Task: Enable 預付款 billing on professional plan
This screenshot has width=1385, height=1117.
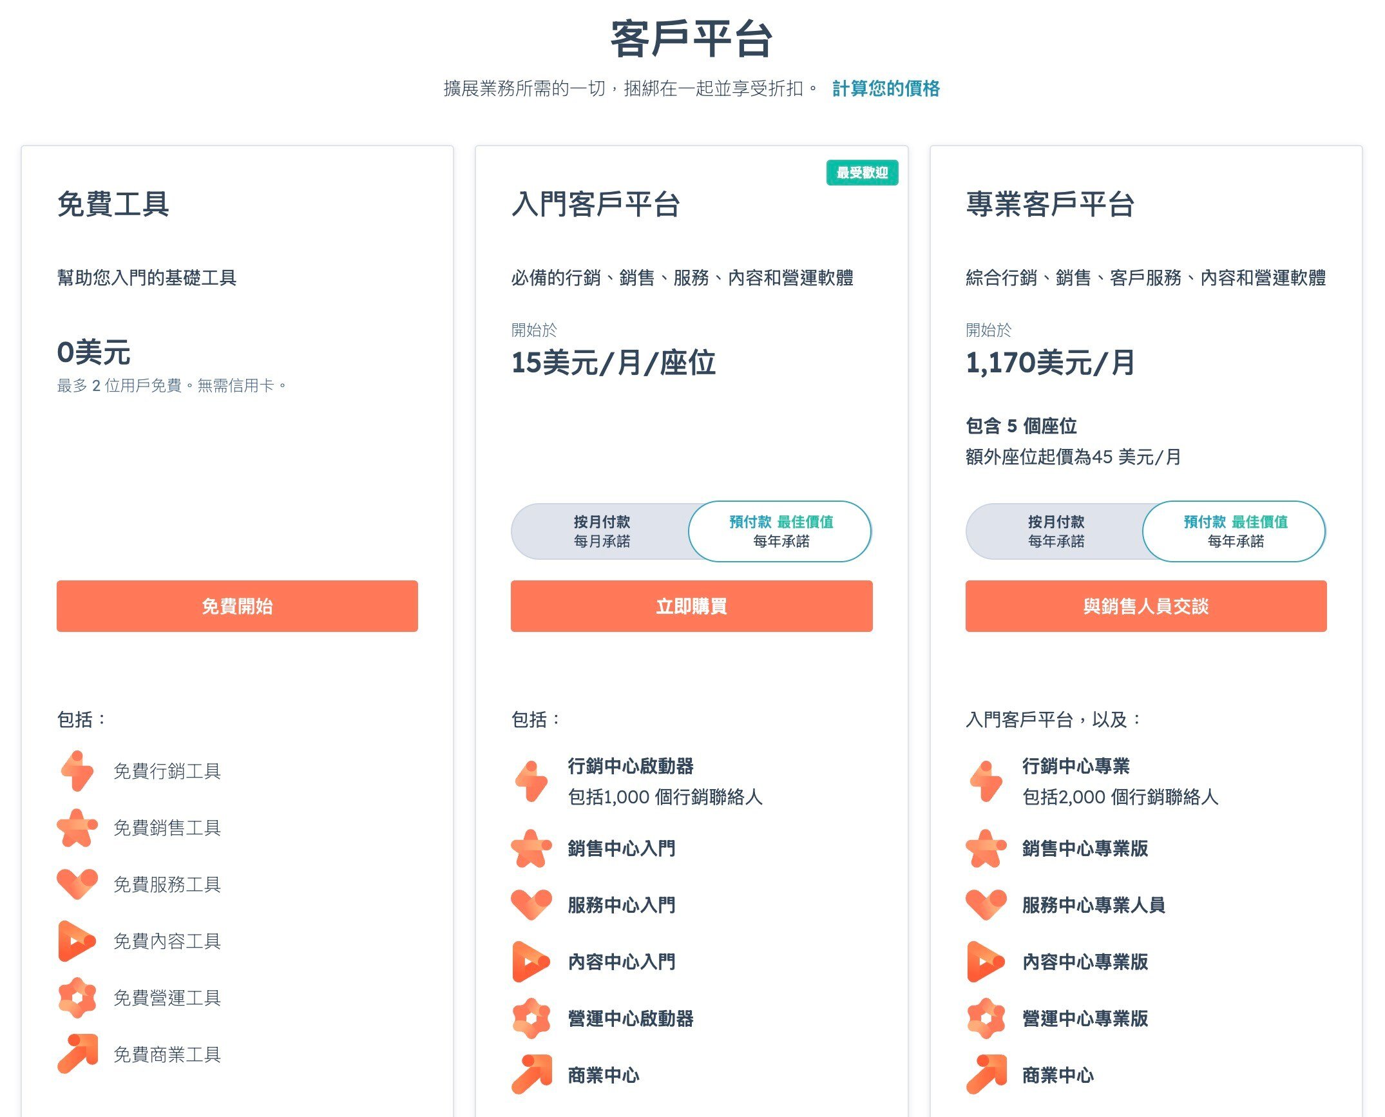Action: point(1234,531)
